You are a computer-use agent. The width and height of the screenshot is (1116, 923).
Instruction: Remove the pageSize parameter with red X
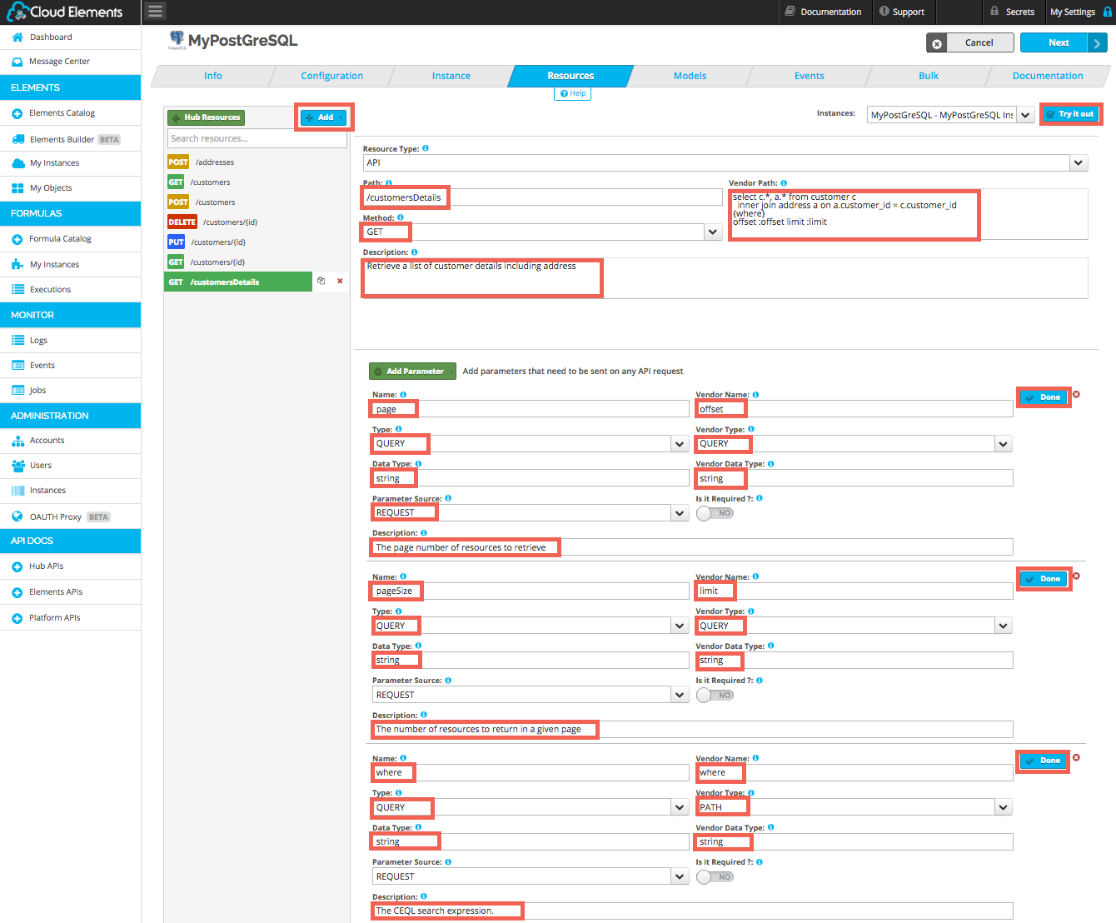tap(1076, 576)
